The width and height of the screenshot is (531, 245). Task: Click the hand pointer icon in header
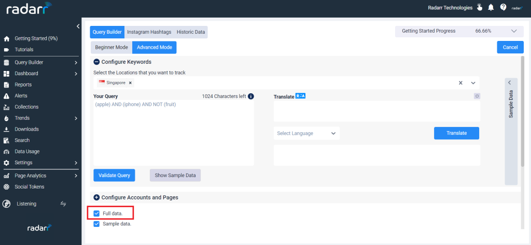tap(480, 7)
